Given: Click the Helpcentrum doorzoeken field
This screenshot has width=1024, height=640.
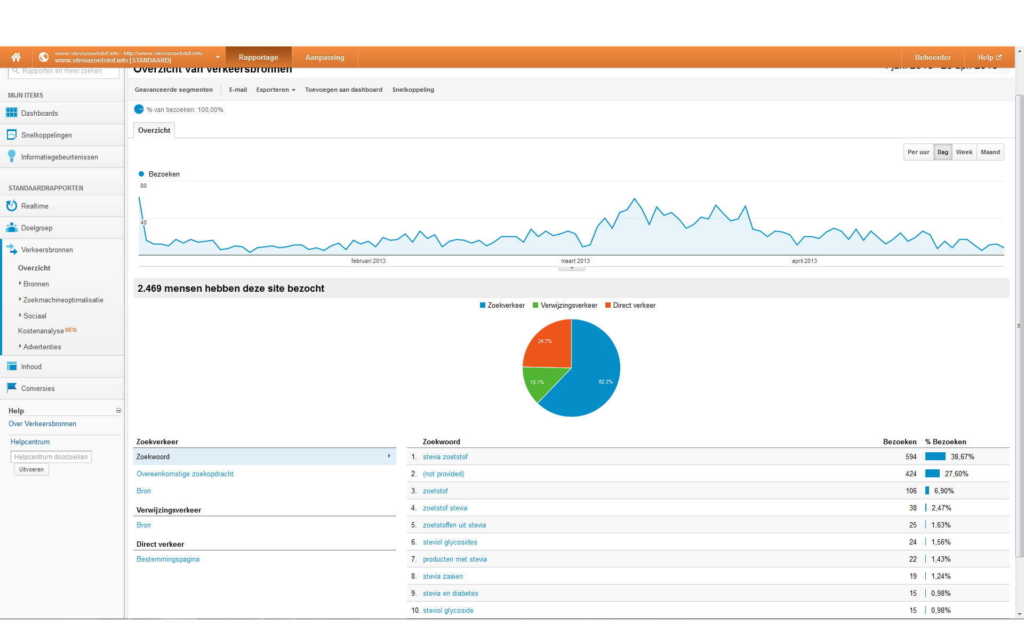Looking at the screenshot, I should [x=51, y=457].
